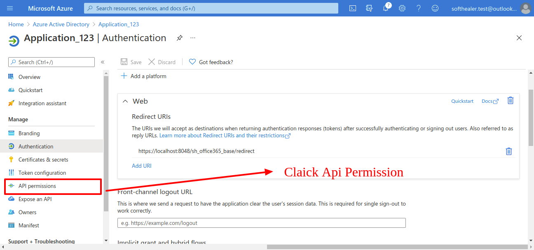Click the Front-channel logout URL input field
The height and width of the screenshot is (250, 534).
click(262, 223)
